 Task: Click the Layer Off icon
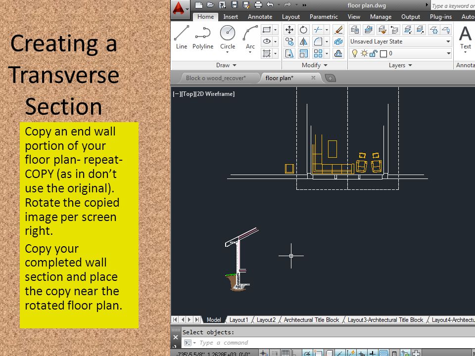coord(446,30)
